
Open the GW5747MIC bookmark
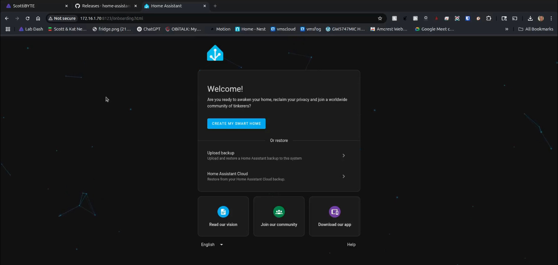click(x=345, y=29)
